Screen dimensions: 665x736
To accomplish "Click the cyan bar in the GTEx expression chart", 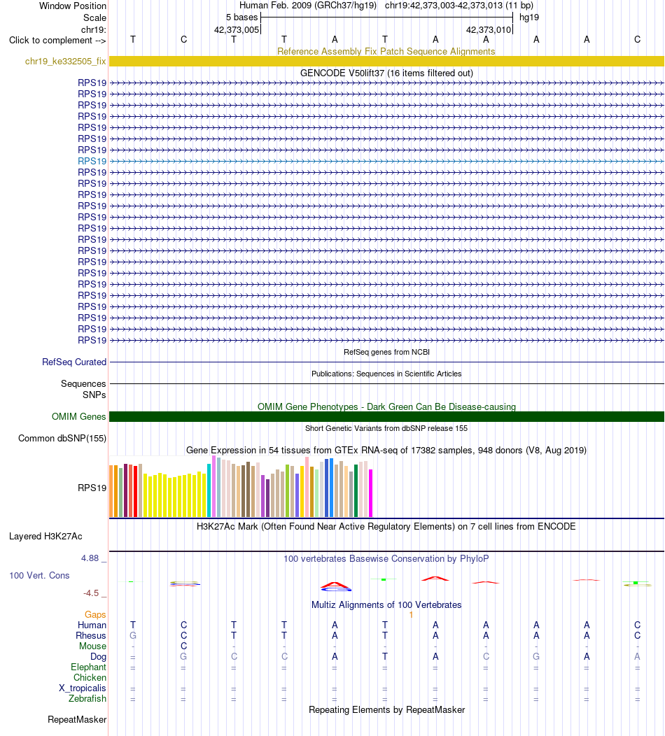I will (209, 490).
